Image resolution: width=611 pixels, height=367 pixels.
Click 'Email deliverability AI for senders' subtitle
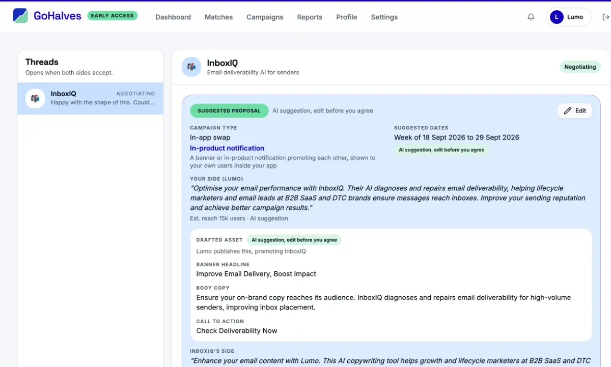(x=253, y=73)
